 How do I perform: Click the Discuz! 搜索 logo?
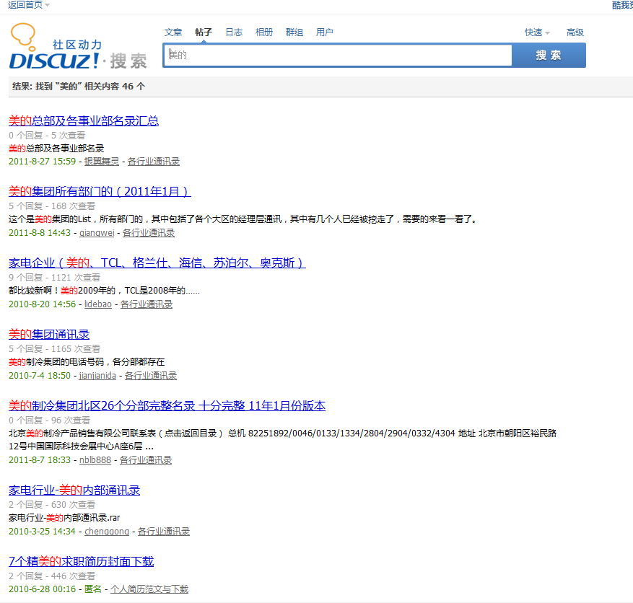click(78, 47)
